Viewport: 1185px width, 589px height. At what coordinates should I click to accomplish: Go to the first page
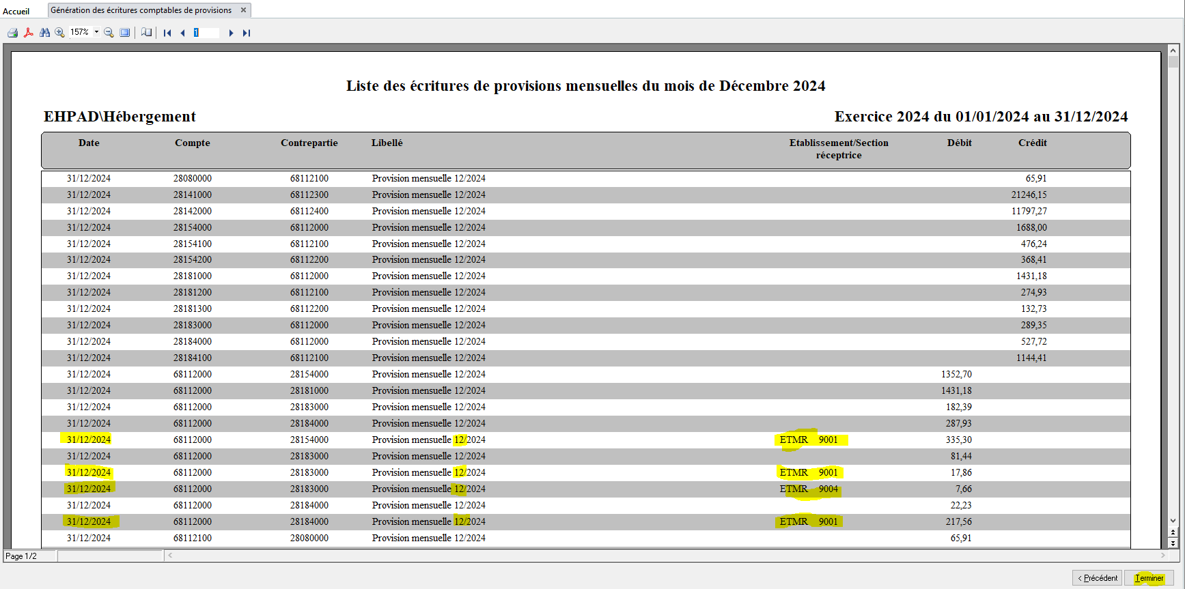(x=167, y=33)
